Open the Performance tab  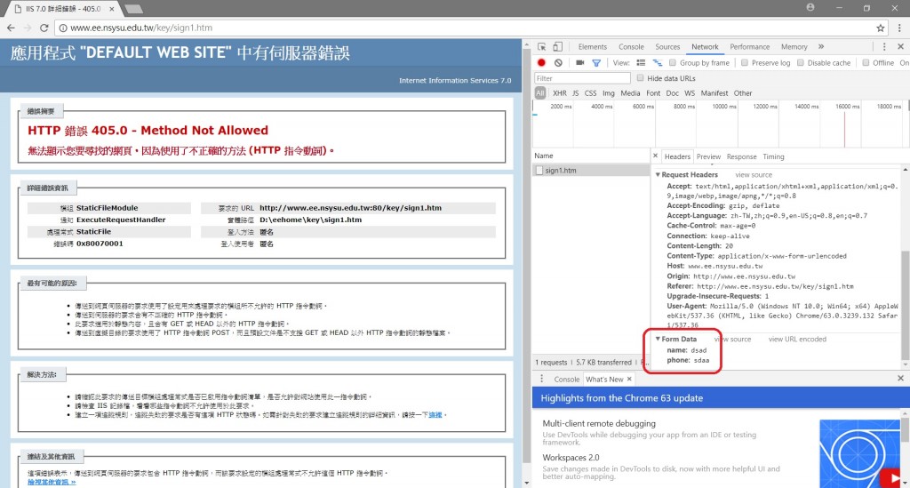[750, 47]
